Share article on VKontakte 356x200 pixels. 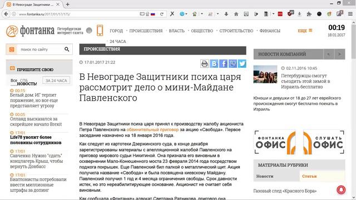(214, 64)
